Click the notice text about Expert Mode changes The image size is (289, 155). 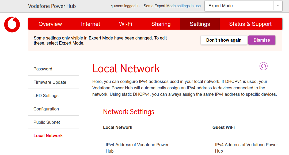click(100, 40)
